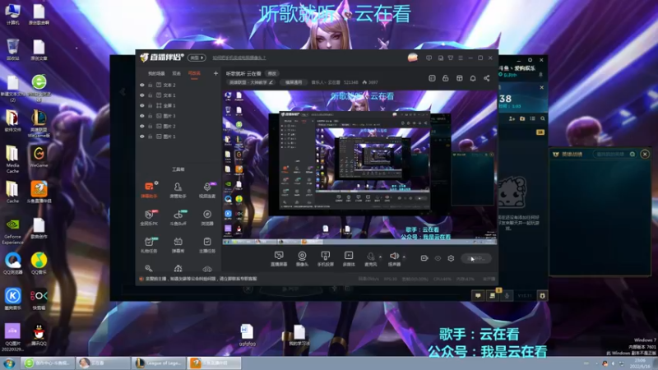Click the notification bell icon
The image size is (658, 370).
pyautogui.click(x=473, y=78)
